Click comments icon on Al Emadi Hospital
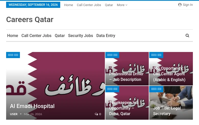The width and height of the screenshot is (199, 125). [96, 114]
